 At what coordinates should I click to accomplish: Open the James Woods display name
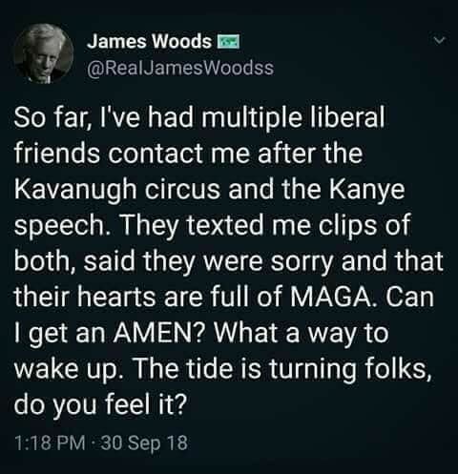coord(149,42)
